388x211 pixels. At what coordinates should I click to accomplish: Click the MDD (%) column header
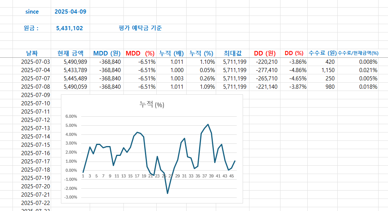[140, 53]
